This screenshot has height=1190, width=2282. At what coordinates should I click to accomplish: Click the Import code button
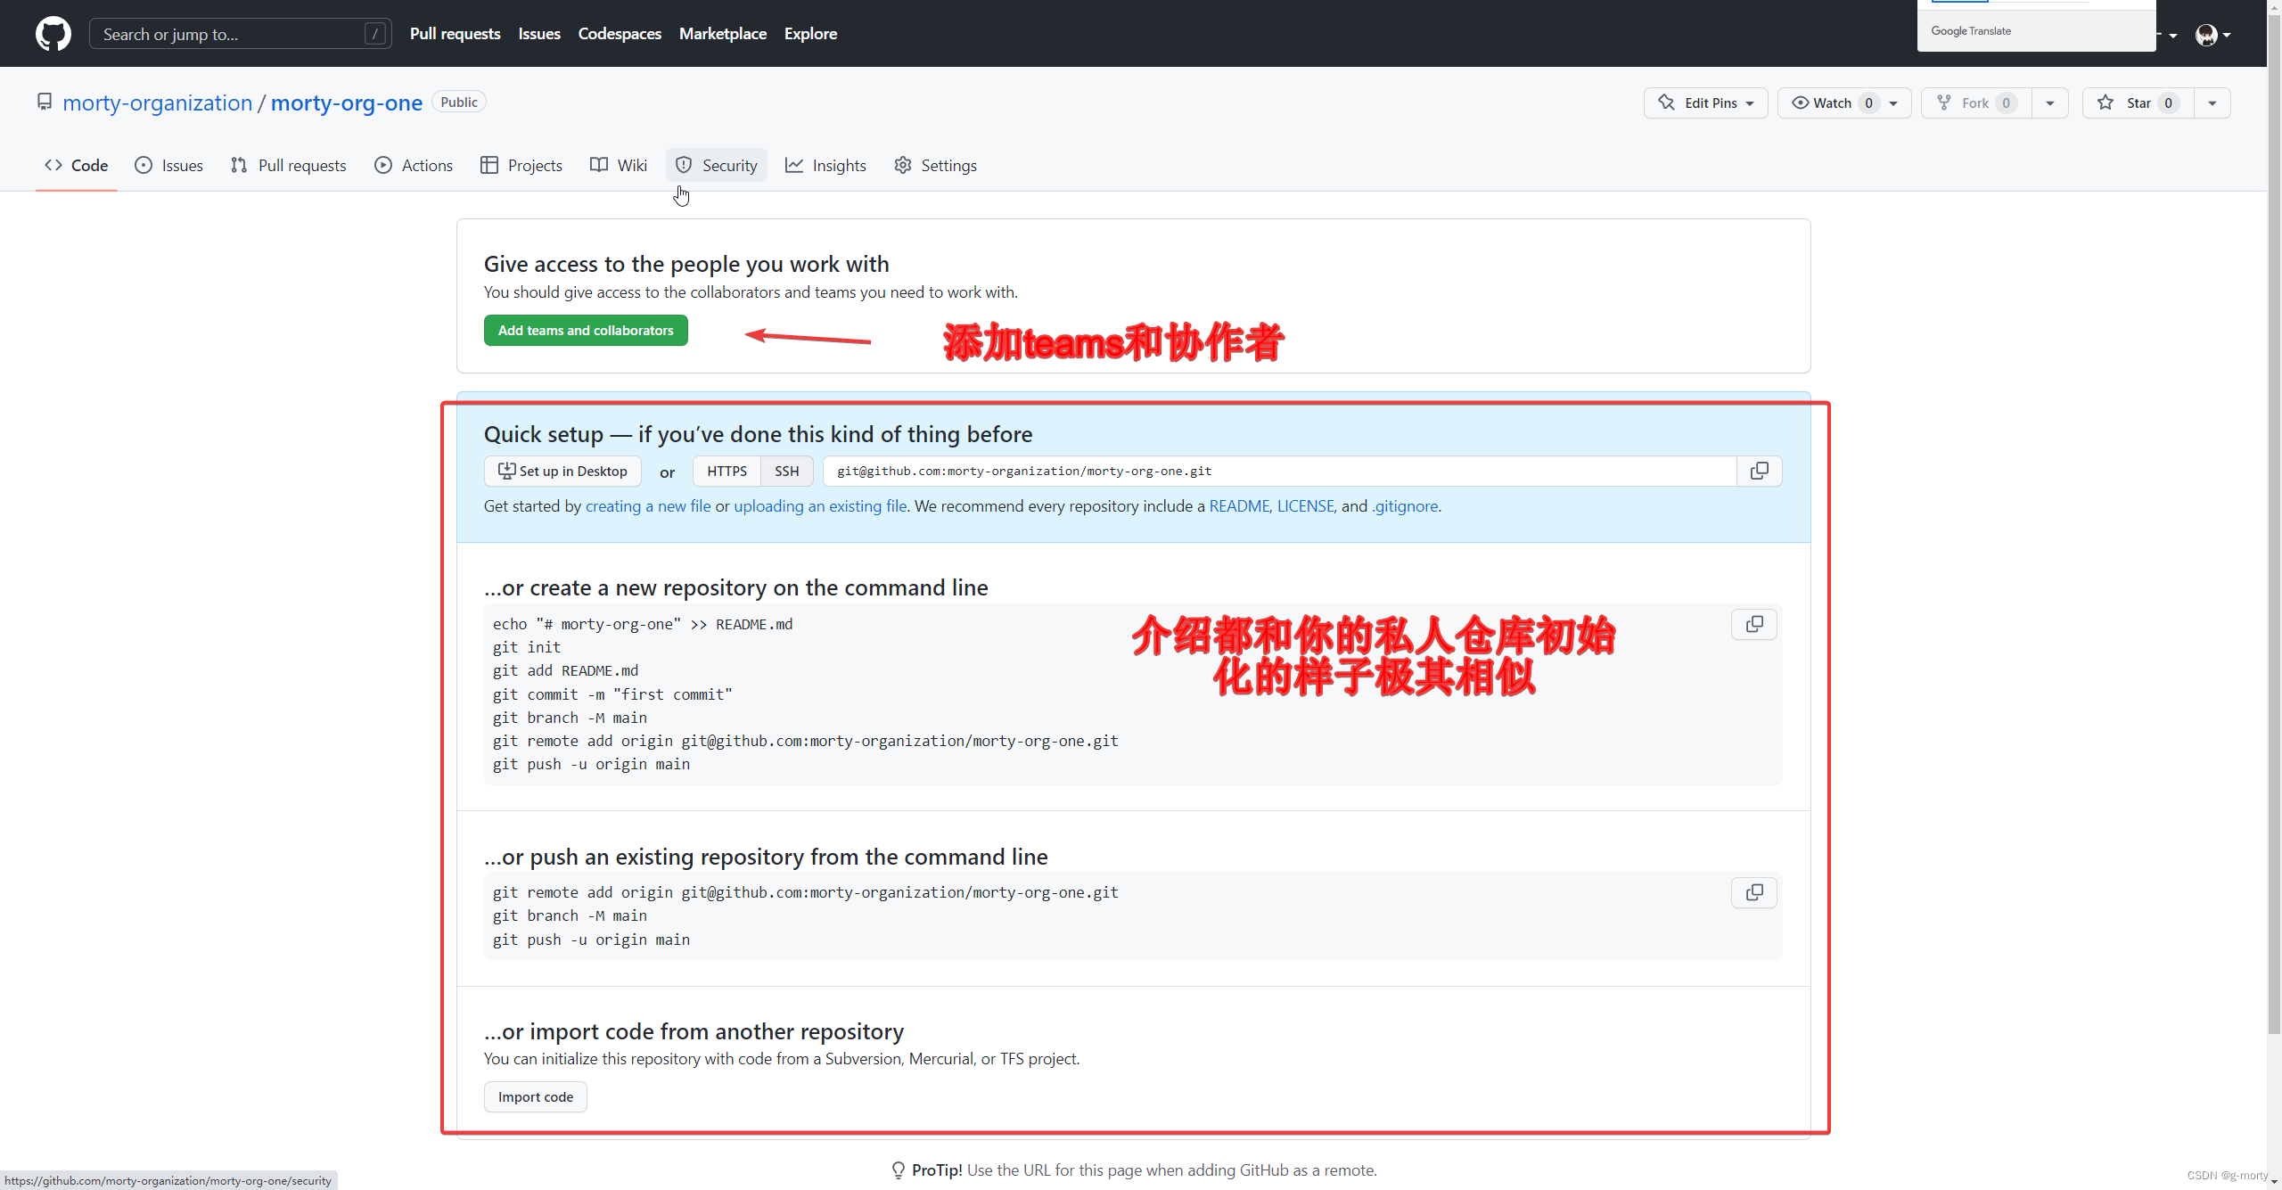point(536,1096)
